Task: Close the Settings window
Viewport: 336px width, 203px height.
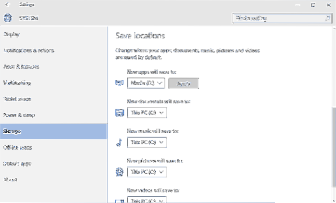Action: (x=328, y=5)
